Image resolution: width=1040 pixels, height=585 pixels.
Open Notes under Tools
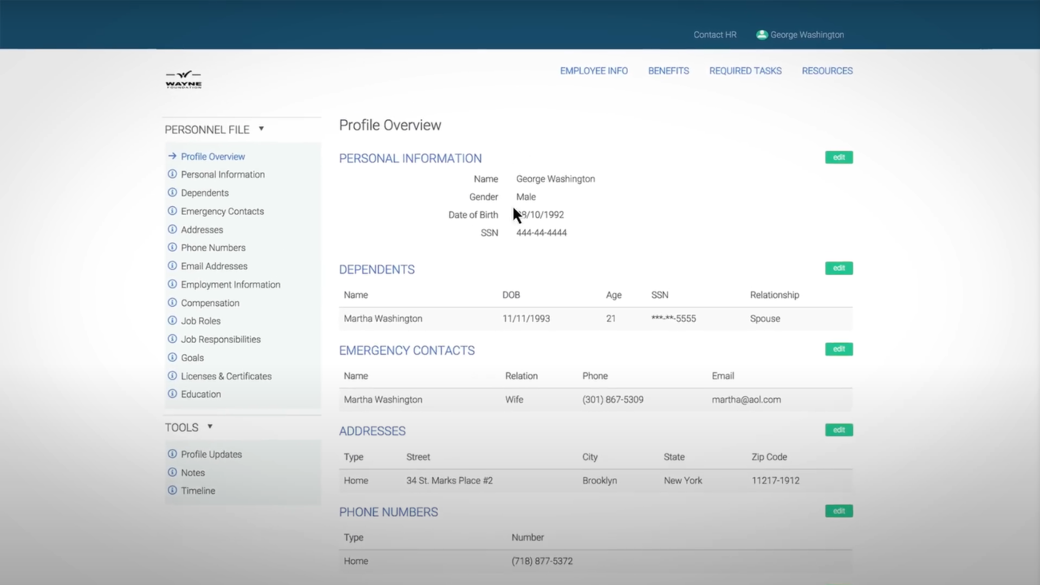click(x=193, y=472)
